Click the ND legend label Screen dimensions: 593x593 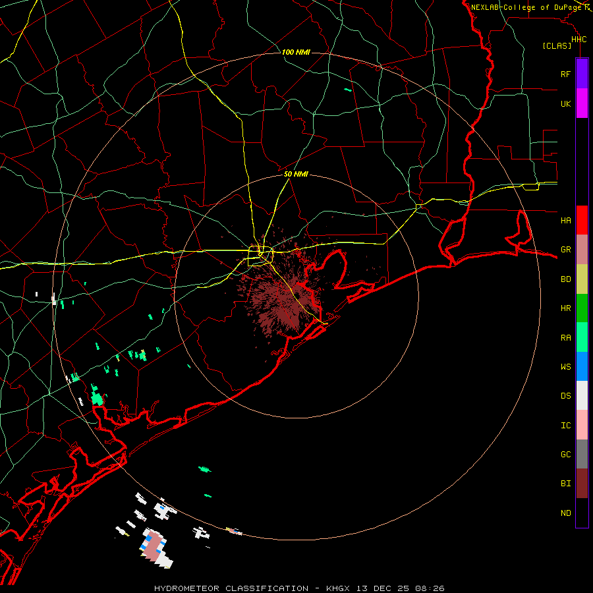point(565,513)
